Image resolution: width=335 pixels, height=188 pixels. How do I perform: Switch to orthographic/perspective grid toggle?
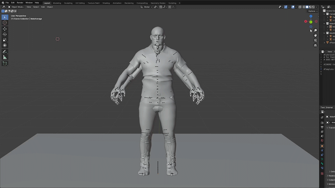coord(315,45)
